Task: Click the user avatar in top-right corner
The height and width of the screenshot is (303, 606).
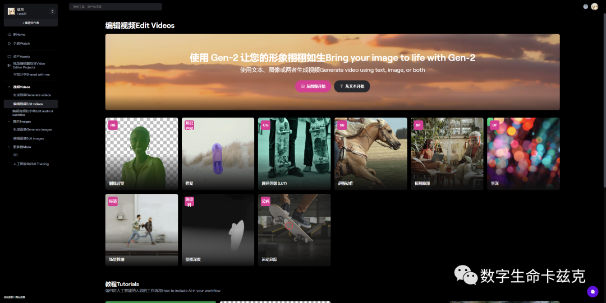Action: [595, 7]
